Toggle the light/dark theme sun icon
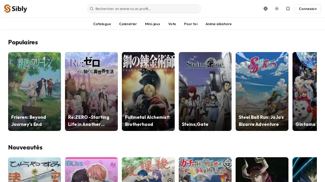This screenshot has height=182, width=325. [277, 9]
